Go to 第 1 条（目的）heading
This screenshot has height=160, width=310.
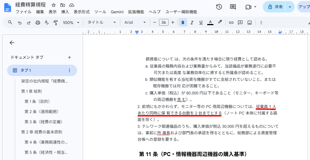pos(37,101)
